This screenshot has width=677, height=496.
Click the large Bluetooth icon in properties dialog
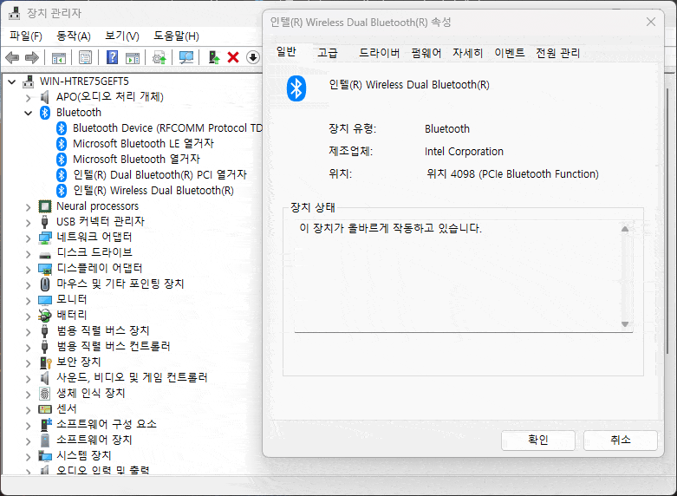pos(296,88)
